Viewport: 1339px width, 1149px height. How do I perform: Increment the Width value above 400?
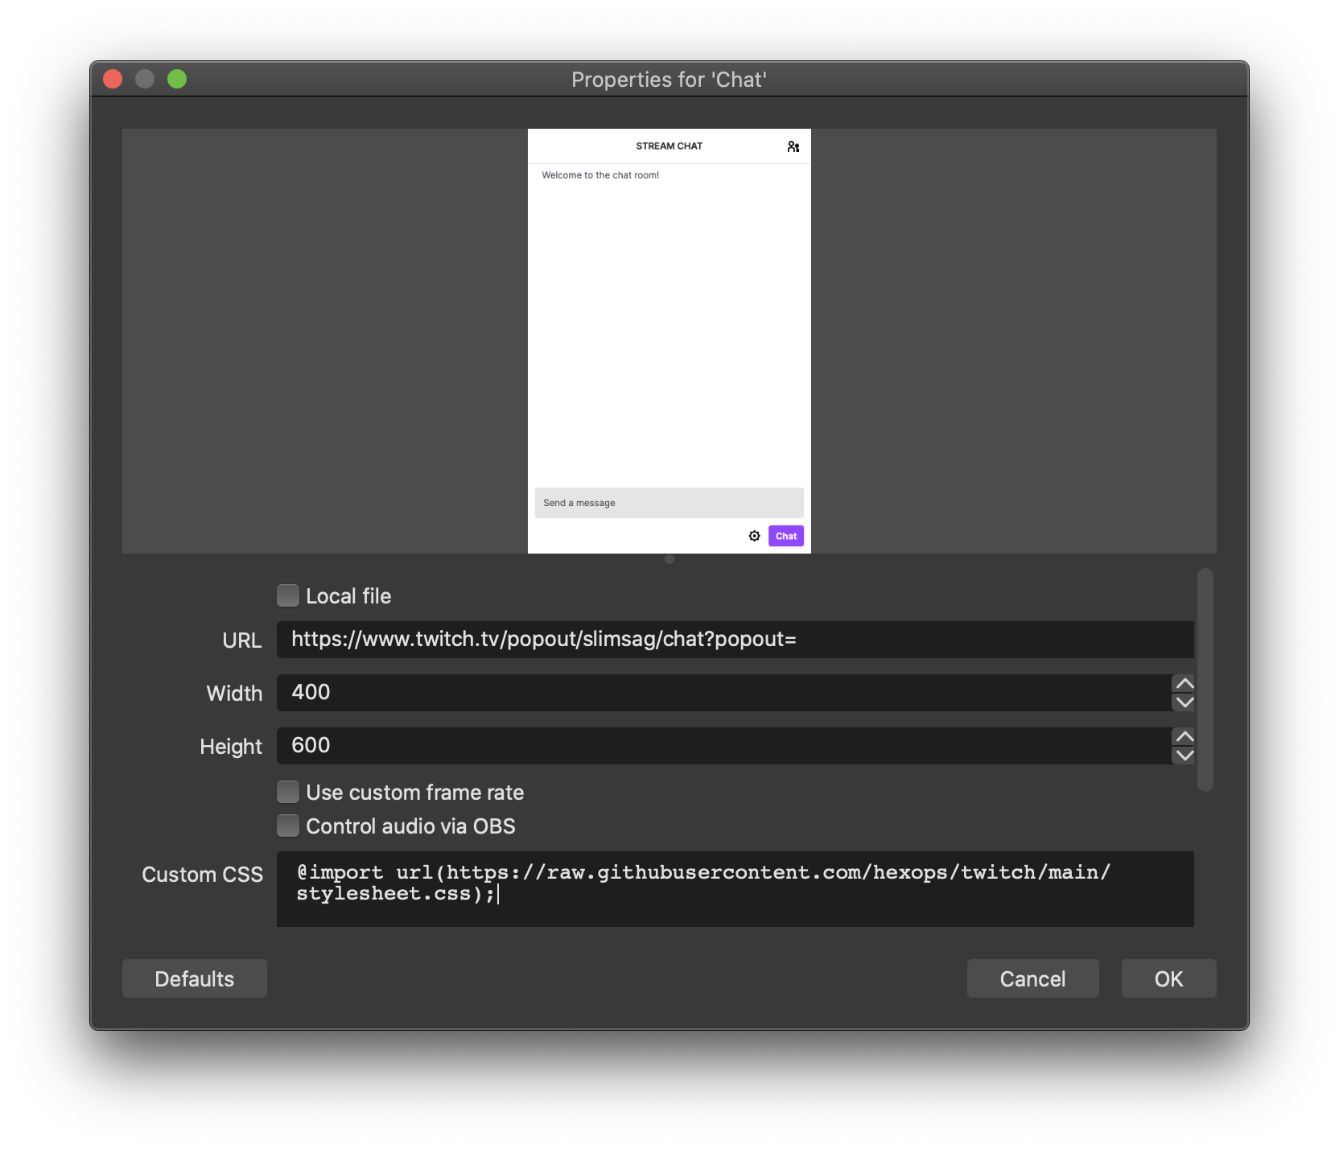tap(1183, 682)
